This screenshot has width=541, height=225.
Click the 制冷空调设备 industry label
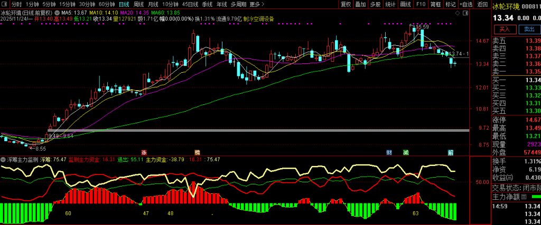[x=258, y=18]
